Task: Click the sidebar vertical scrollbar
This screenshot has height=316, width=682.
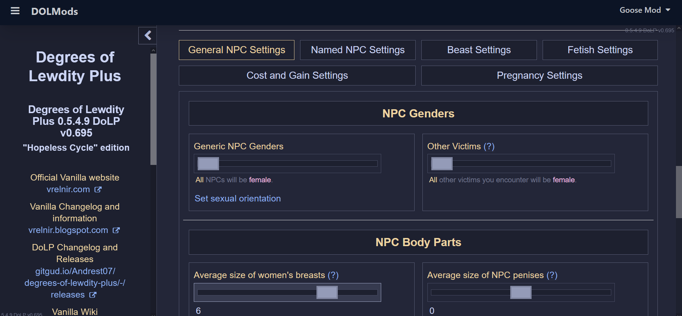Action: click(153, 110)
